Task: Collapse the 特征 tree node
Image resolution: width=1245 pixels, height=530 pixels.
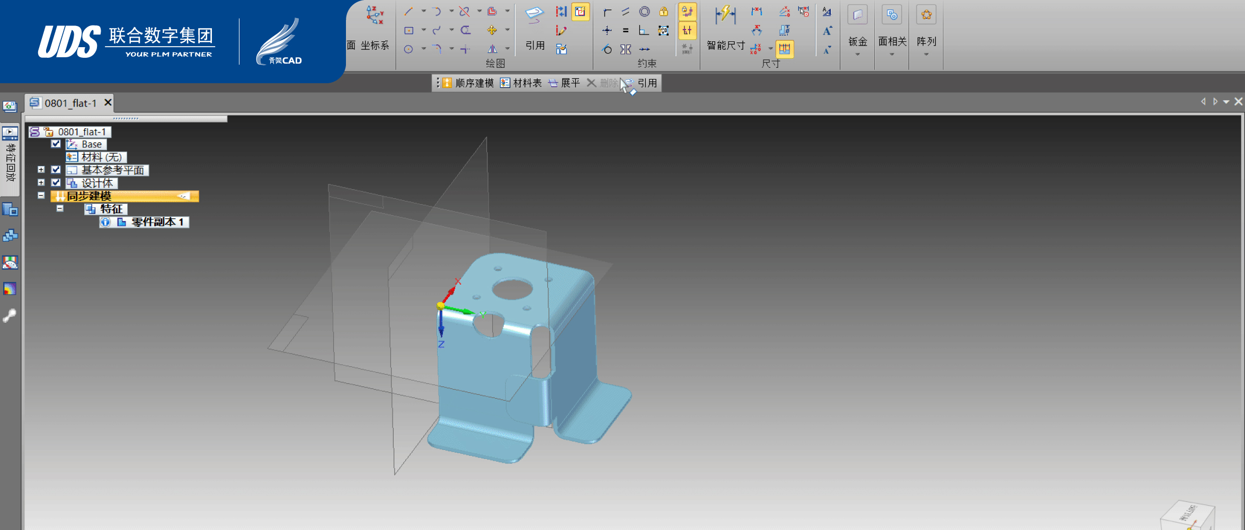Action: pos(60,208)
